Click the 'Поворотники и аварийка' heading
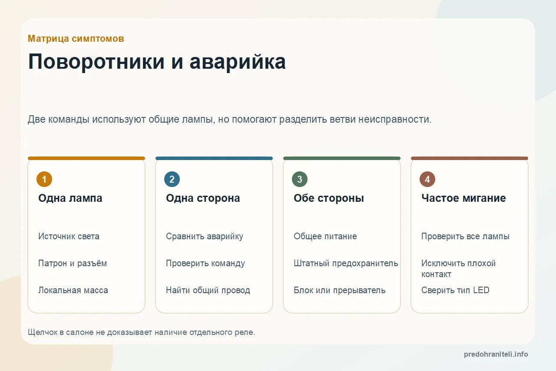Image resolution: width=556 pixels, height=371 pixels. point(157,62)
